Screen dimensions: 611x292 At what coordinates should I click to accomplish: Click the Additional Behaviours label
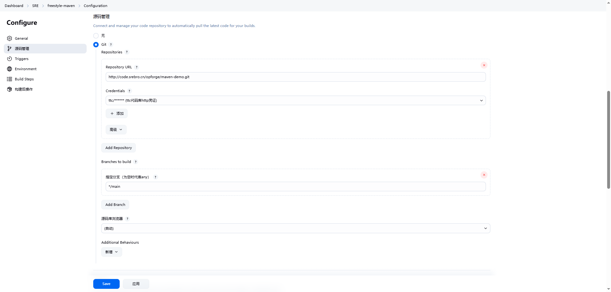click(120, 242)
